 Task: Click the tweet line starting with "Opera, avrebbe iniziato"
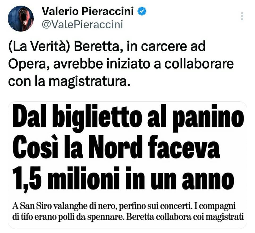coord(121,64)
